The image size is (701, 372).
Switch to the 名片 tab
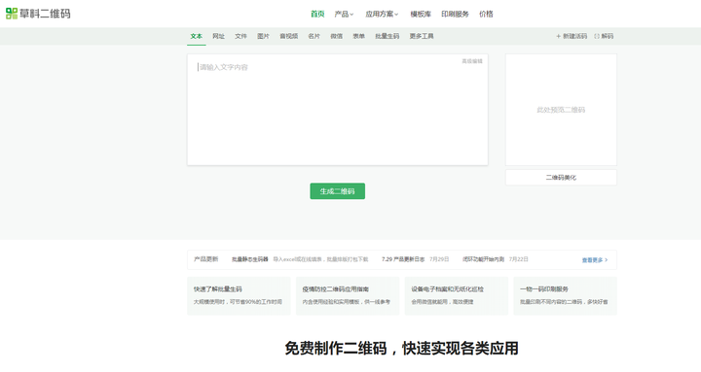tap(314, 36)
